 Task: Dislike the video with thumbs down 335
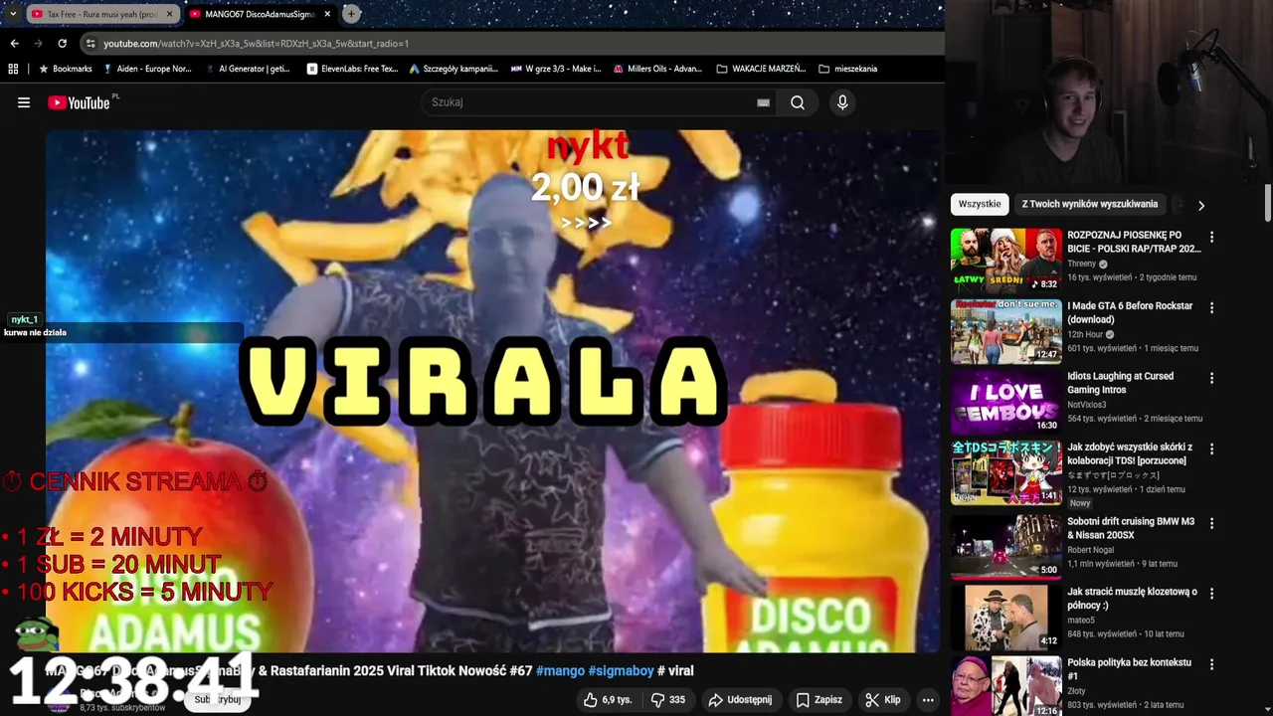pyautogui.click(x=668, y=700)
